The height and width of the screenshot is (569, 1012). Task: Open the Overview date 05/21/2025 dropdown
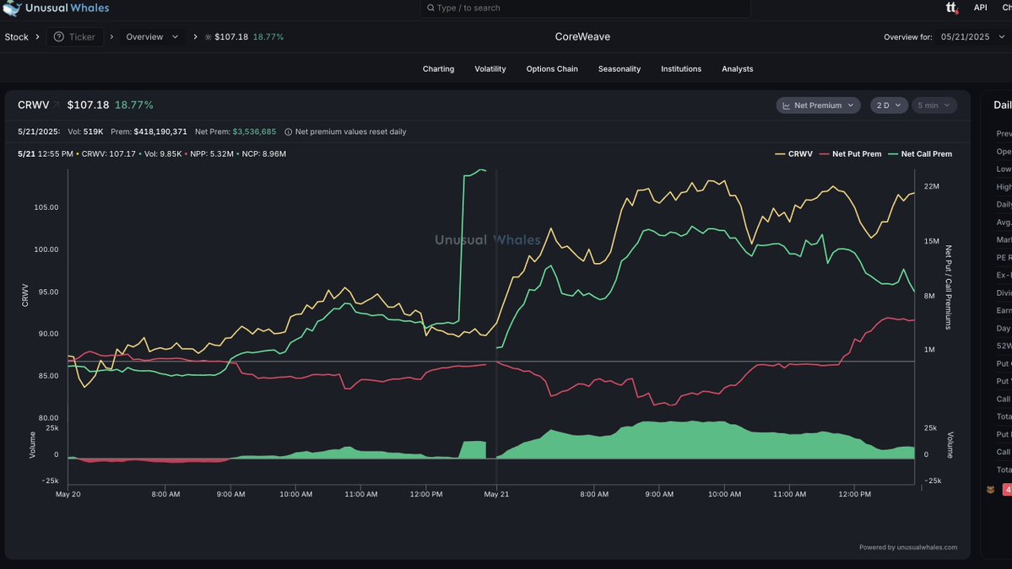pyautogui.click(x=972, y=37)
